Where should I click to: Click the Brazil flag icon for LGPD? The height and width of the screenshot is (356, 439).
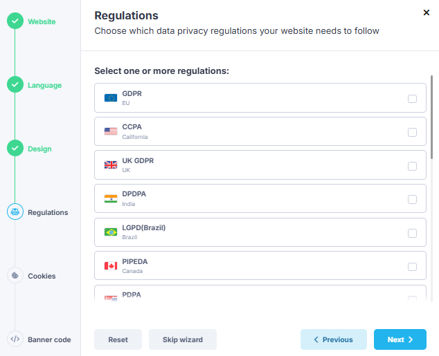point(111,232)
